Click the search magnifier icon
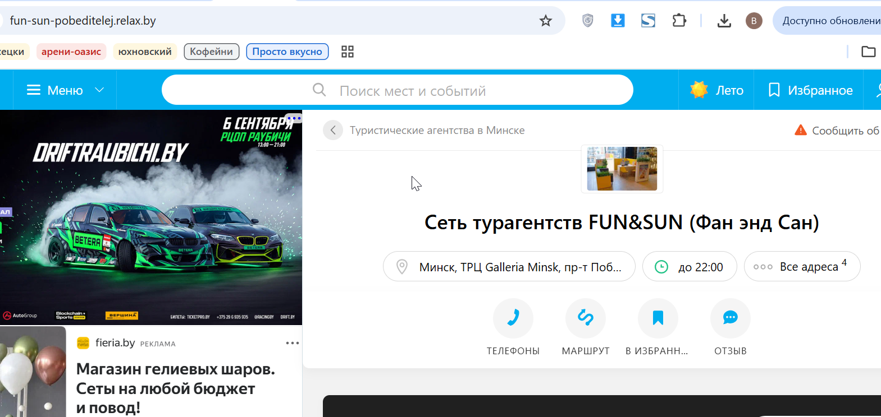881x417 pixels. click(x=319, y=90)
